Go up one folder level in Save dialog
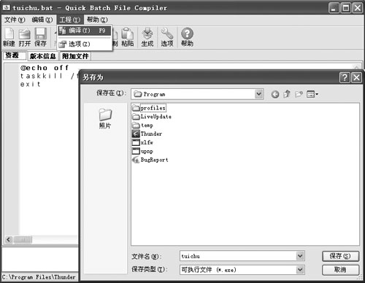Image resolution: width=365 pixels, height=283 pixels. (x=287, y=94)
